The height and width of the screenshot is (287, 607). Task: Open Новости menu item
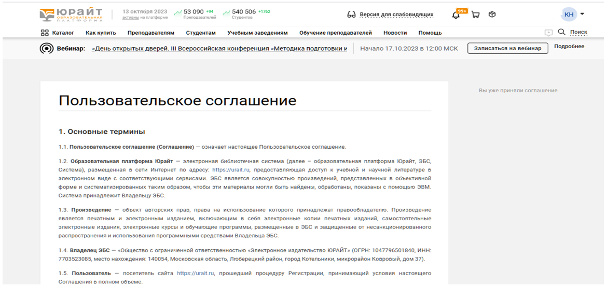click(x=395, y=33)
